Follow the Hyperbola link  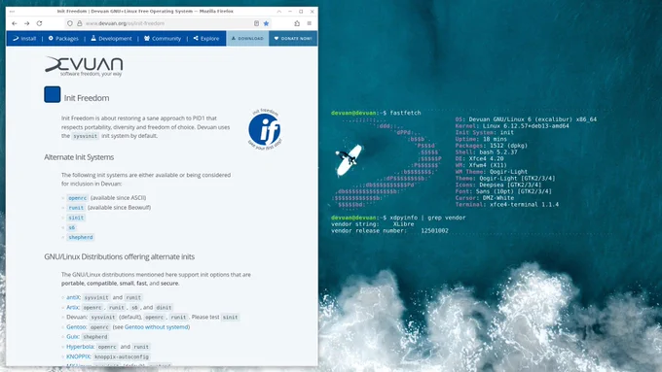pyautogui.click(x=80, y=347)
